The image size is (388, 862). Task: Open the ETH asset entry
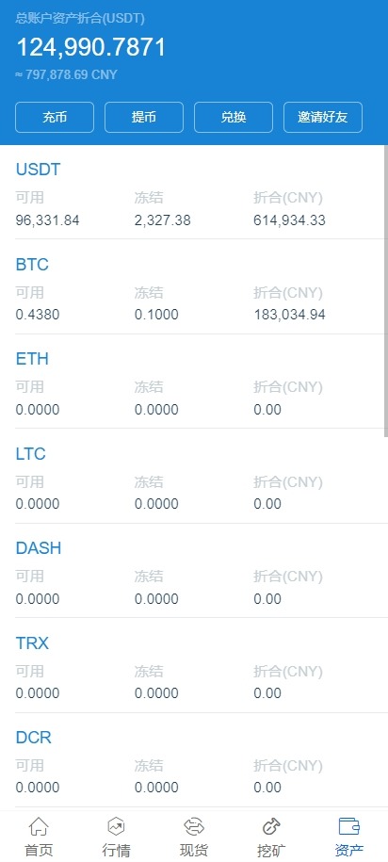click(194, 381)
